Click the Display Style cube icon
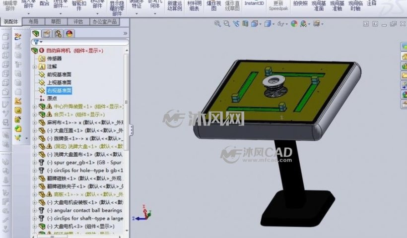Image resolution: width=407 pixels, height=238 pixels. pyautogui.click(x=268, y=24)
